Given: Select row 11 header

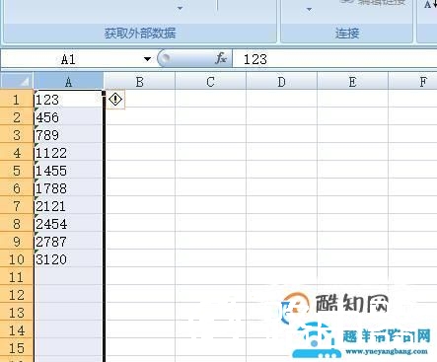Looking at the screenshot, I should tap(17, 276).
